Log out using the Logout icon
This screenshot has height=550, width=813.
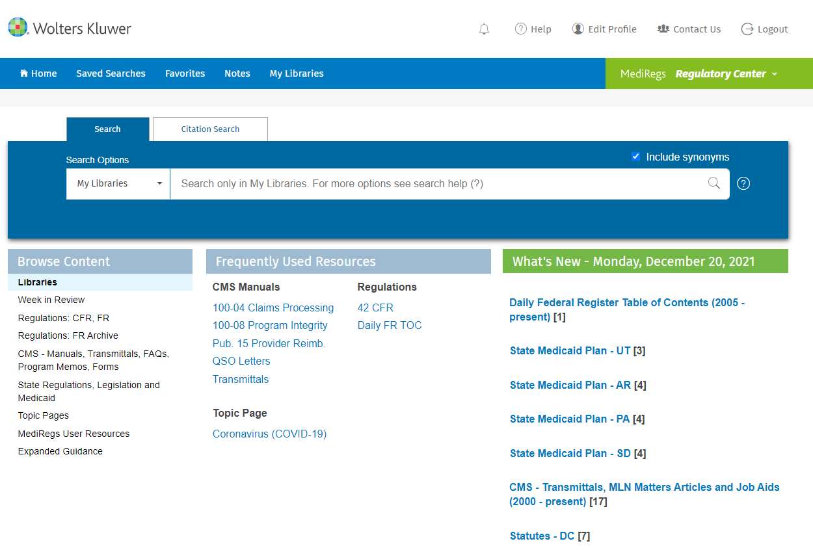[747, 29]
